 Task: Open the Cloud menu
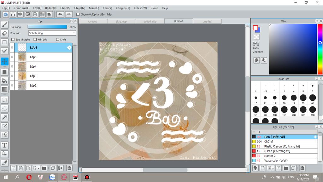(x=154, y=8)
